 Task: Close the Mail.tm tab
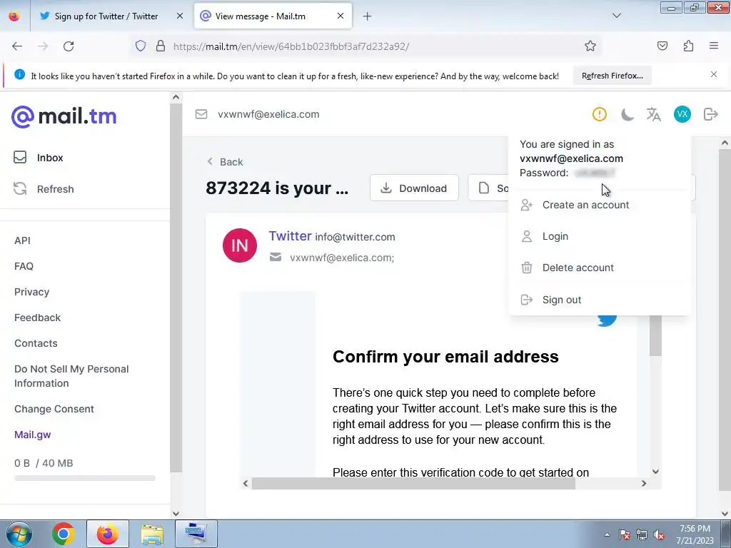[341, 16]
